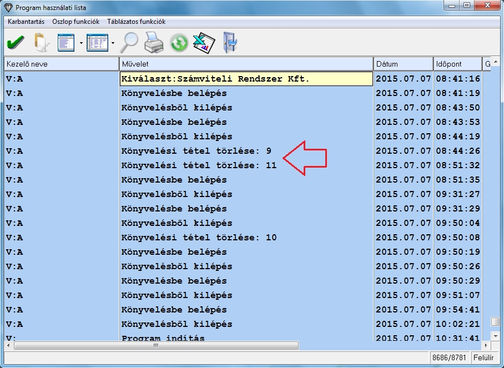Refresh the list with green arrows icon

click(179, 43)
